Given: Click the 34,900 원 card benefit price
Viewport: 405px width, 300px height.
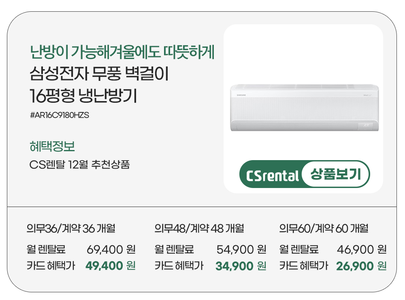Looking at the screenshot, I should coord(241,266).
